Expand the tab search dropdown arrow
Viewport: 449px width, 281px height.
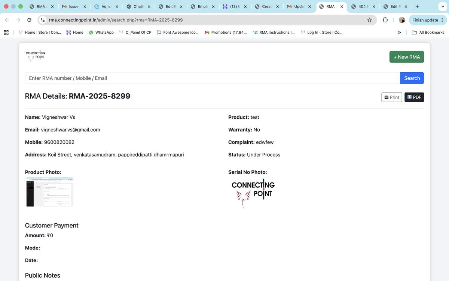(442, 6)
